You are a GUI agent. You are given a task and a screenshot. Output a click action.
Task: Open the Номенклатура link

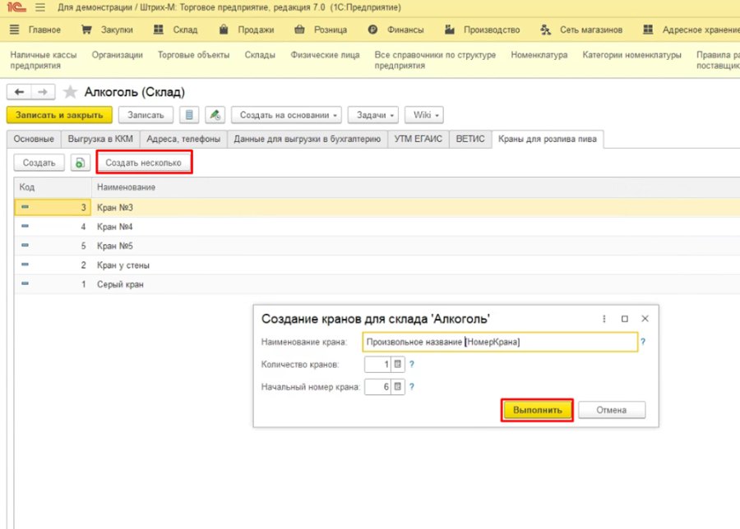539,55
